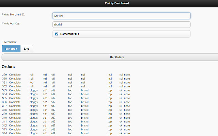Click order number 332
The height and width of the screenshot is (136, 218).
[4, 86]
